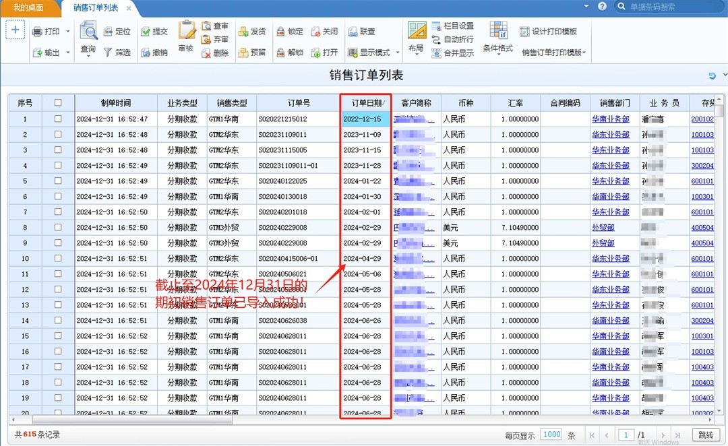Toggle the select-all checkbox in table header
728x446 pixels.
coord(58,103)
